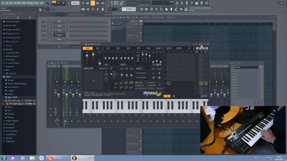The height and width of the screenshot is (161, 287).
Task: Click the 130 tempo field
Action: pyautogui.click(x=75, y=3)
